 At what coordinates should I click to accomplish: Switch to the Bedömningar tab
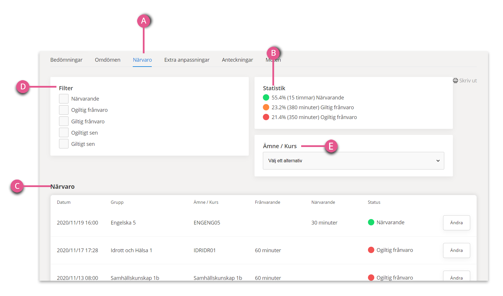tap(66, 60)
